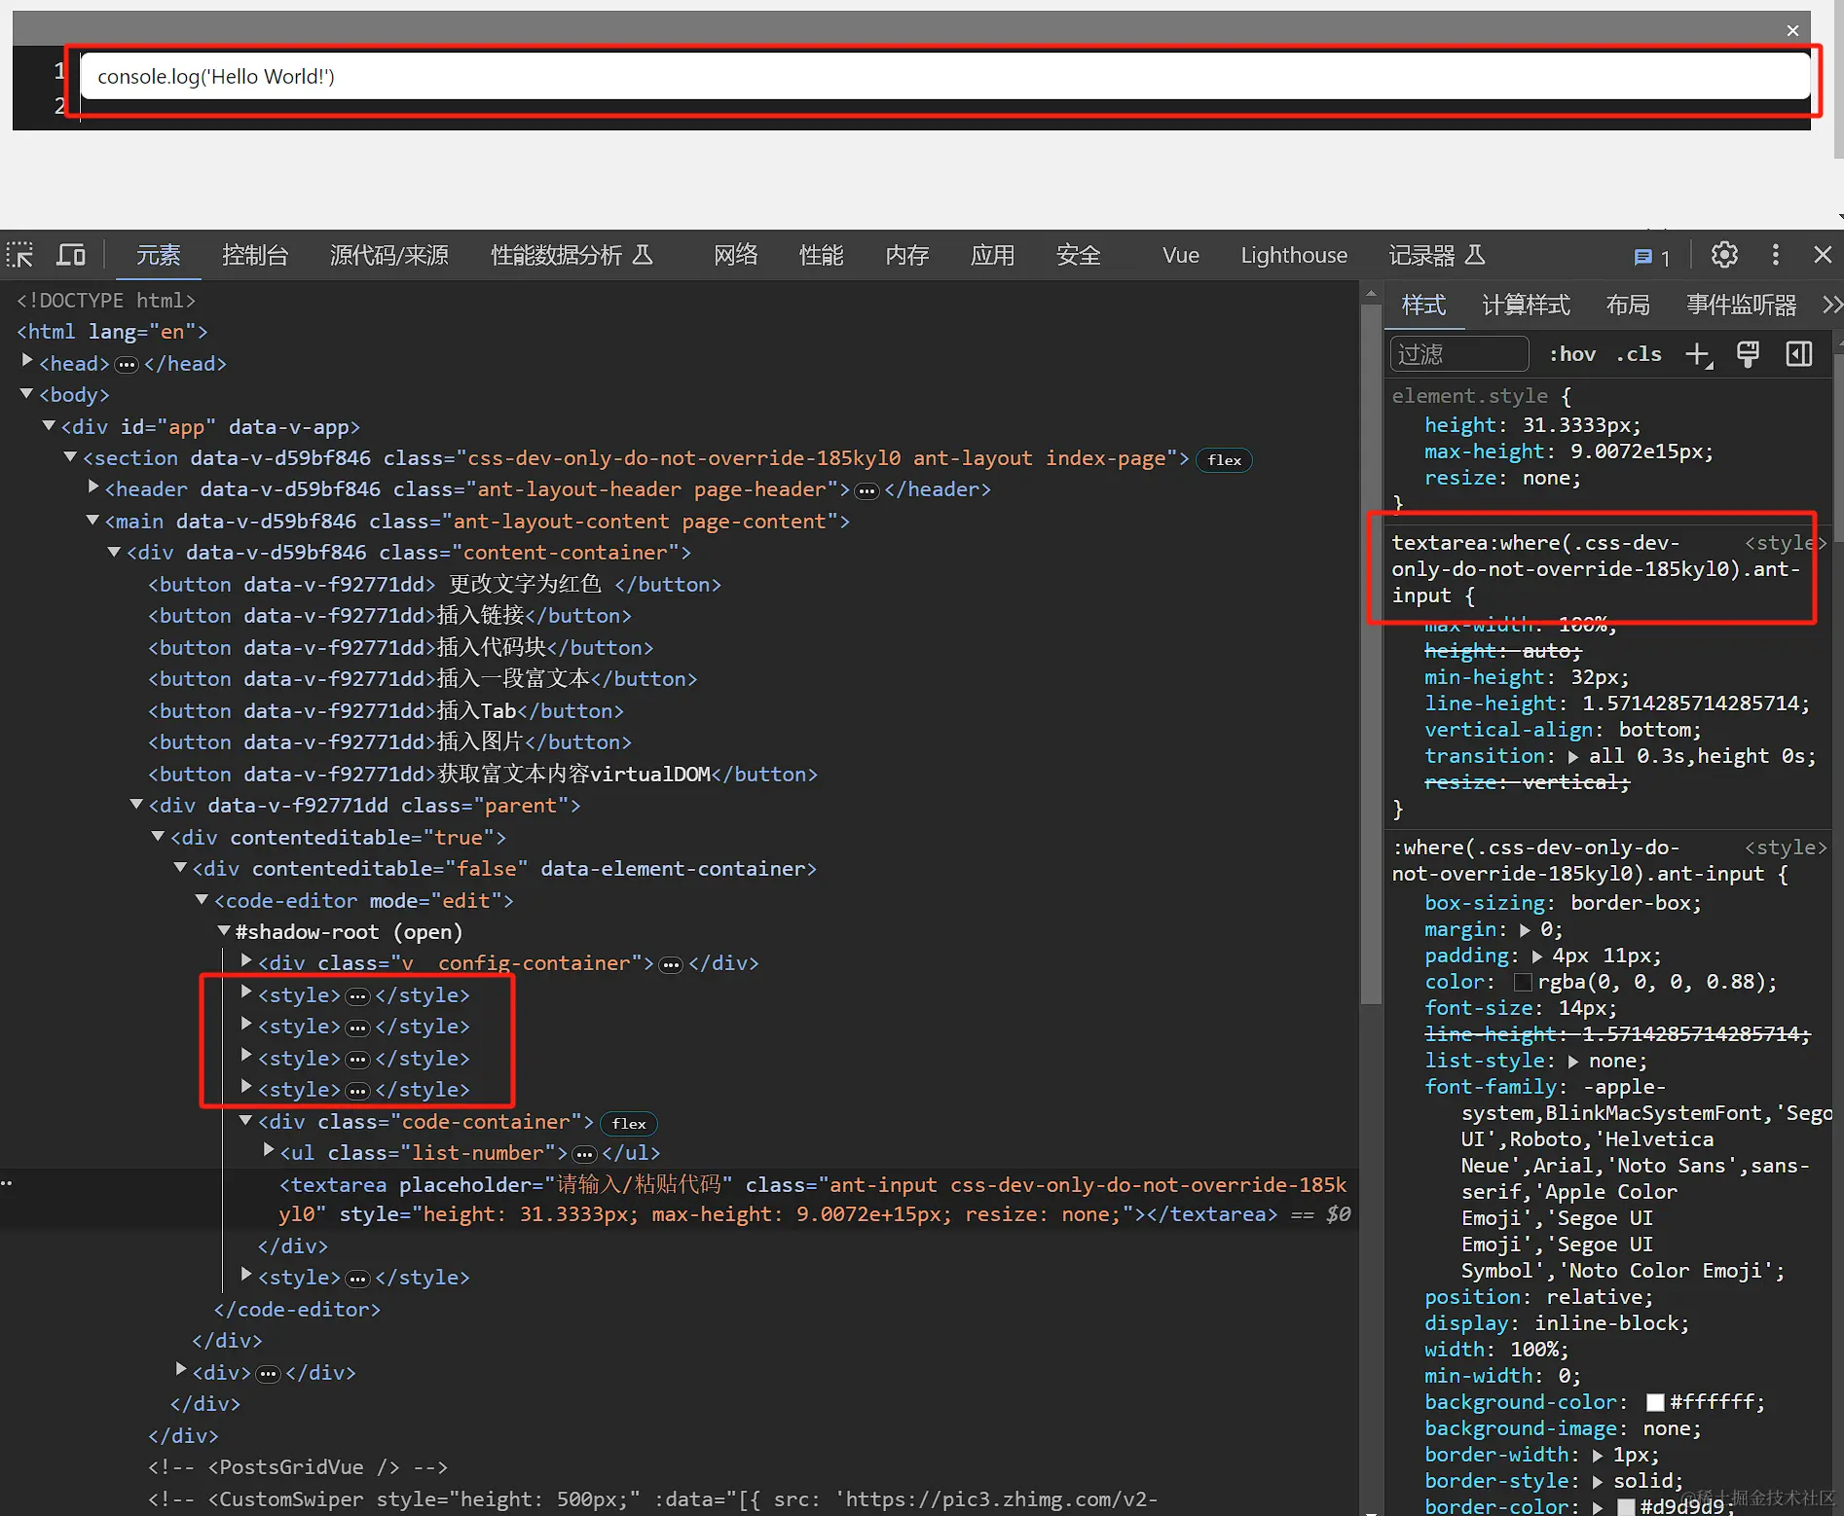
Task: Collapse the main page-content node
Action: coord(93,520)
